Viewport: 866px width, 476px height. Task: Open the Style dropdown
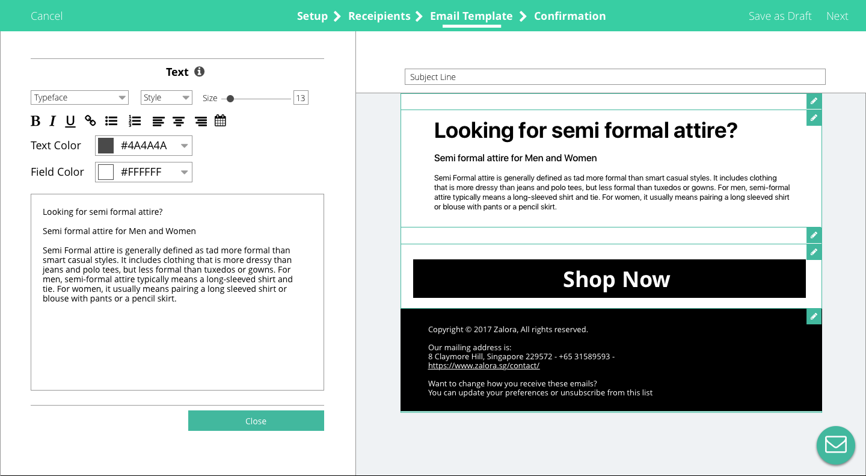[166, 97]
